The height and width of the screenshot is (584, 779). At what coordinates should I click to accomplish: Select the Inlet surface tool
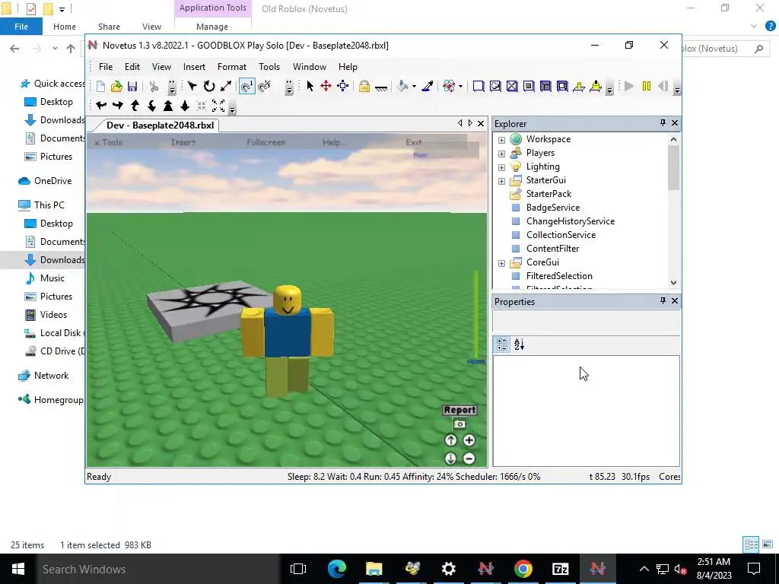pos(545,87)
